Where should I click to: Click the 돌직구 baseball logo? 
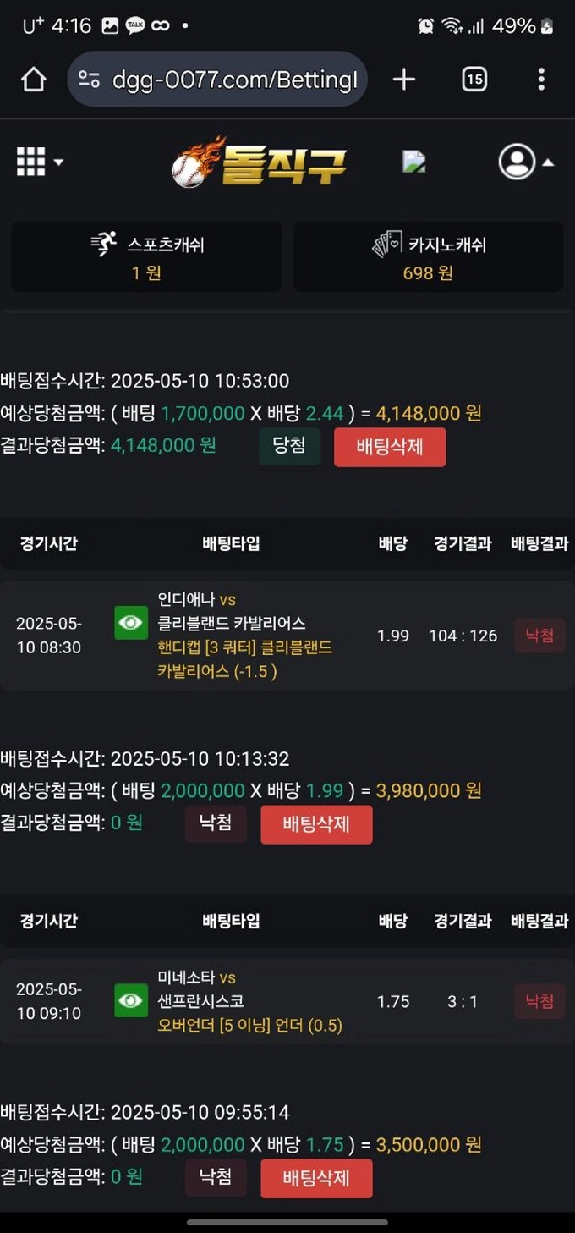coord(260,162)
